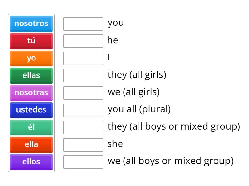This screenshot has width=249, height=186.
Task: Click the 'she' text label
Action: [115, 144]
